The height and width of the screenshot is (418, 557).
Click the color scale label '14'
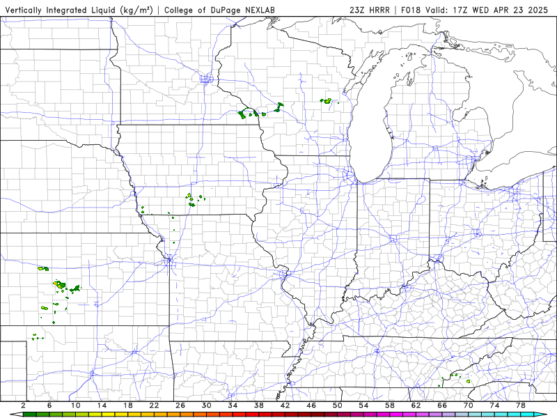102,405
